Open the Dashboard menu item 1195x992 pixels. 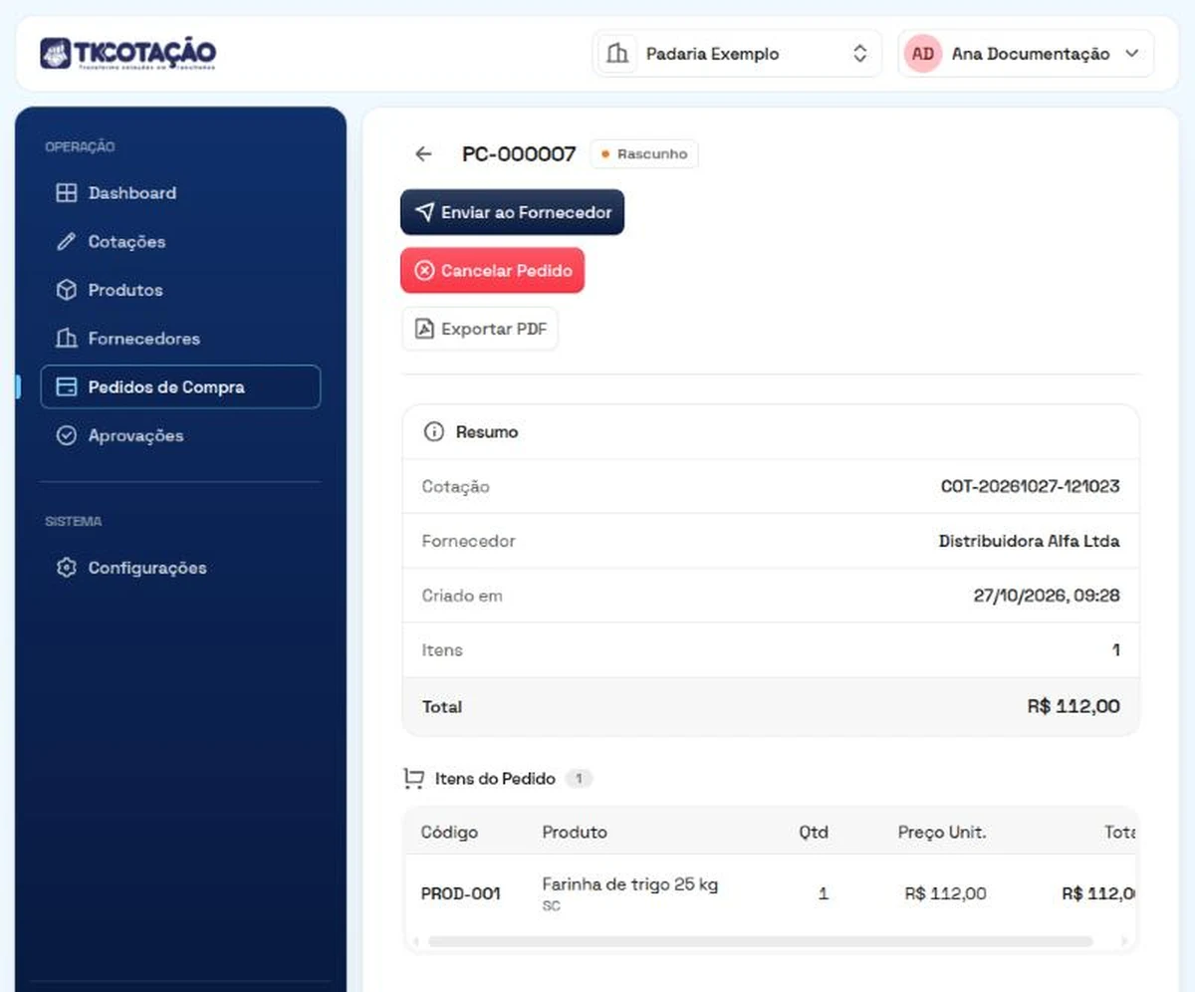pyautogui.click(x=180, y=193)
